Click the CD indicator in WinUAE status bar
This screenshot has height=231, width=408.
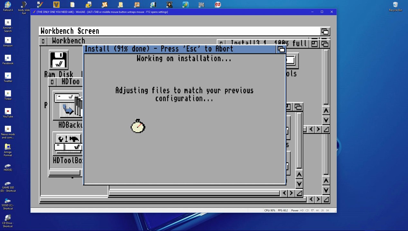(307, 210)
